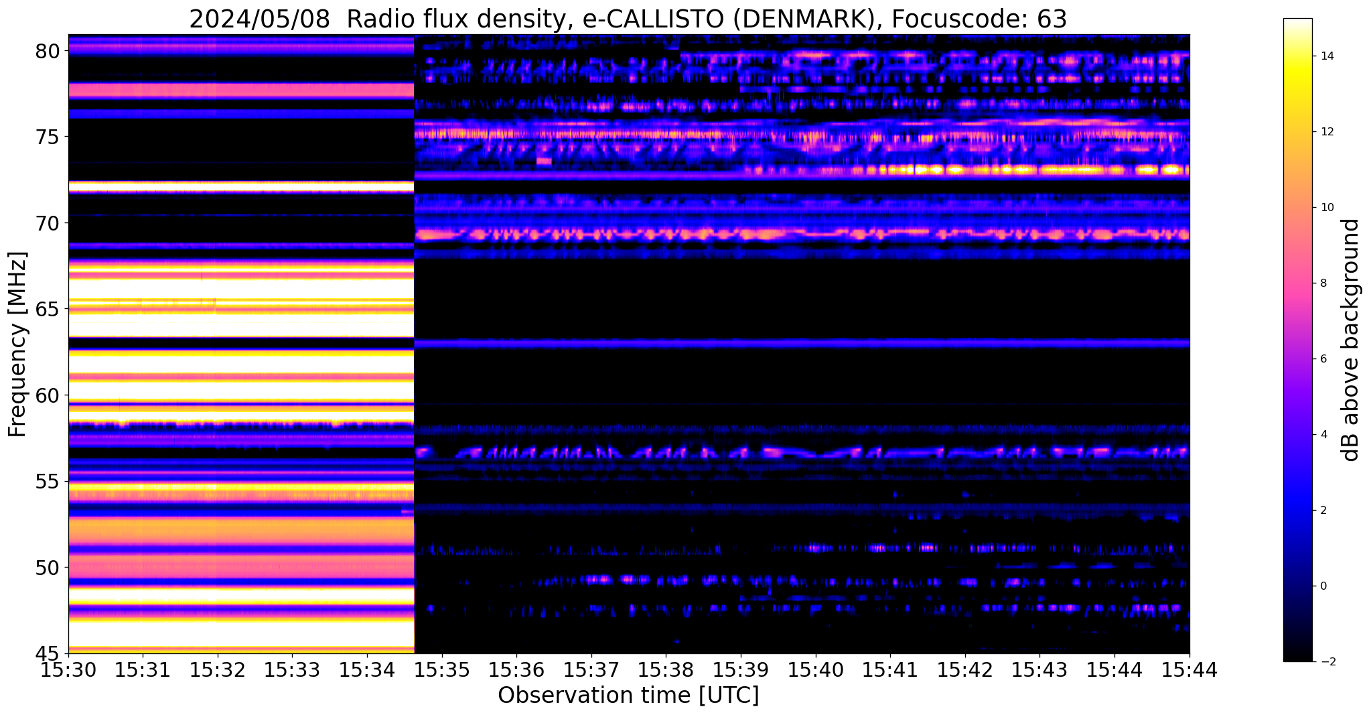Click the 65 MHz frequency tick label
The image size is (1371, 715).
click(x=47, y=309)
